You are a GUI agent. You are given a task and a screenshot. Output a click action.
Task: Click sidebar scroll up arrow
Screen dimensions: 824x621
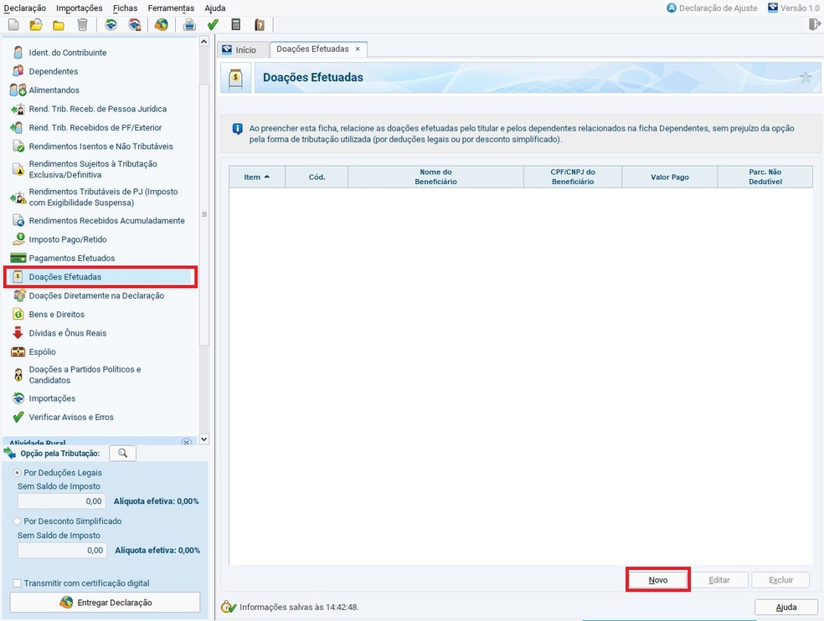pyautogui.click(x=203, y=42)
